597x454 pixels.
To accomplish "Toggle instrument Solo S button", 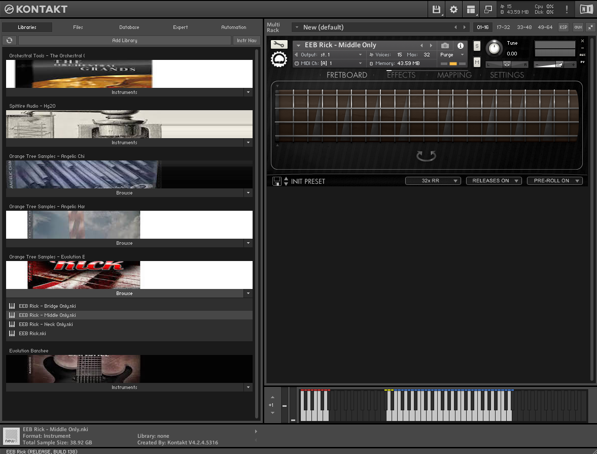I will click(x=477, y=46).
